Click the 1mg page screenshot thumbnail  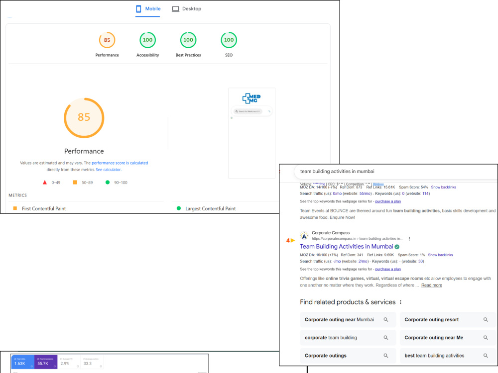coord(252,133)
